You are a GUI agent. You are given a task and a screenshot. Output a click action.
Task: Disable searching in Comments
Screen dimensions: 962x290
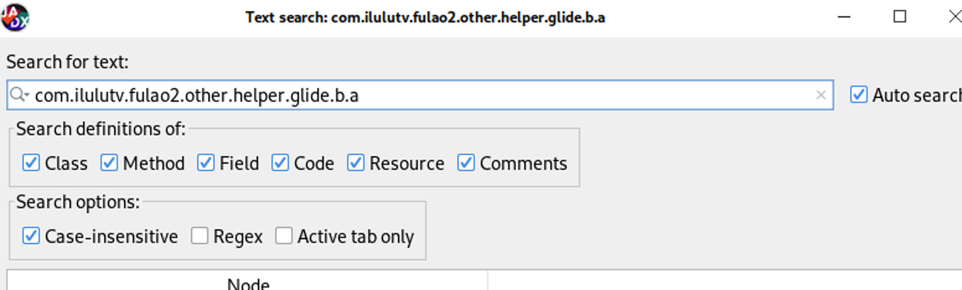click(466, 163)
